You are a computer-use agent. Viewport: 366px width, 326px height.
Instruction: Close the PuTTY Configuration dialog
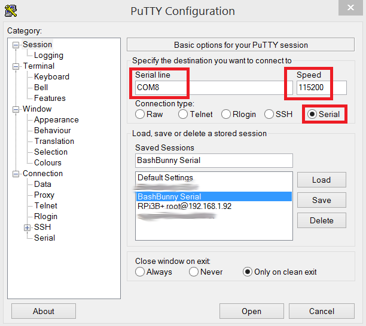pyautogui.click(x=350, y=8)
